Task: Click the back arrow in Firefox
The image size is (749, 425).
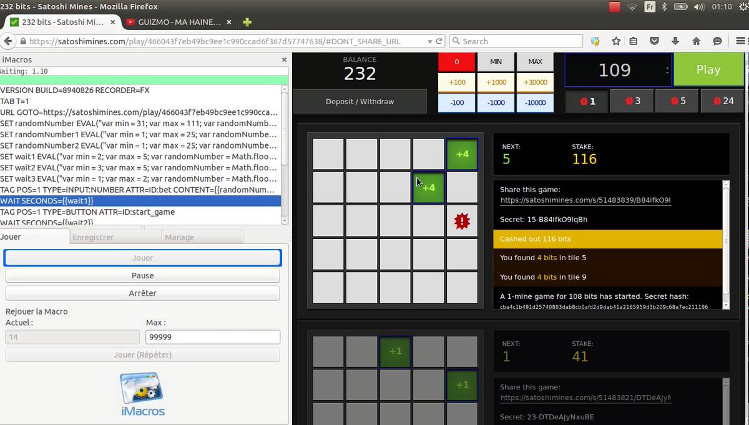Action: tap(8, 41)
